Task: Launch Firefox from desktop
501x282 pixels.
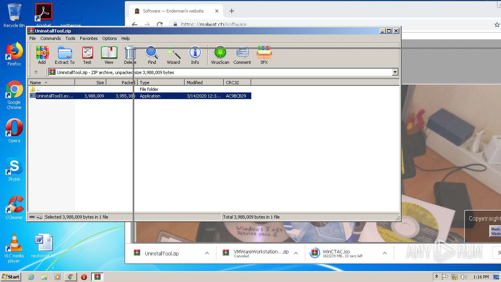Action: point(14,54)
